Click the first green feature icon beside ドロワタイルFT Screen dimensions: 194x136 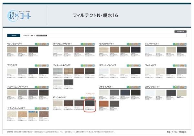coord(82,98)
